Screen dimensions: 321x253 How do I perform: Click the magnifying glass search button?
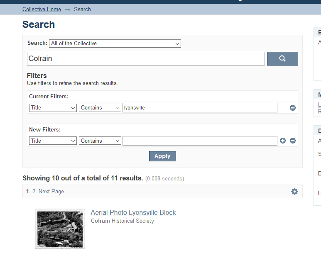[282, 59]
